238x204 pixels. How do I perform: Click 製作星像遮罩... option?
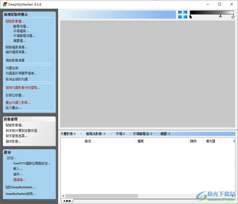tap(17, 136)
